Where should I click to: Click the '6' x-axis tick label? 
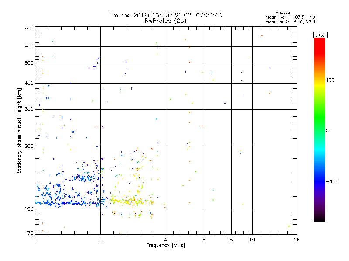pos(204,240)
